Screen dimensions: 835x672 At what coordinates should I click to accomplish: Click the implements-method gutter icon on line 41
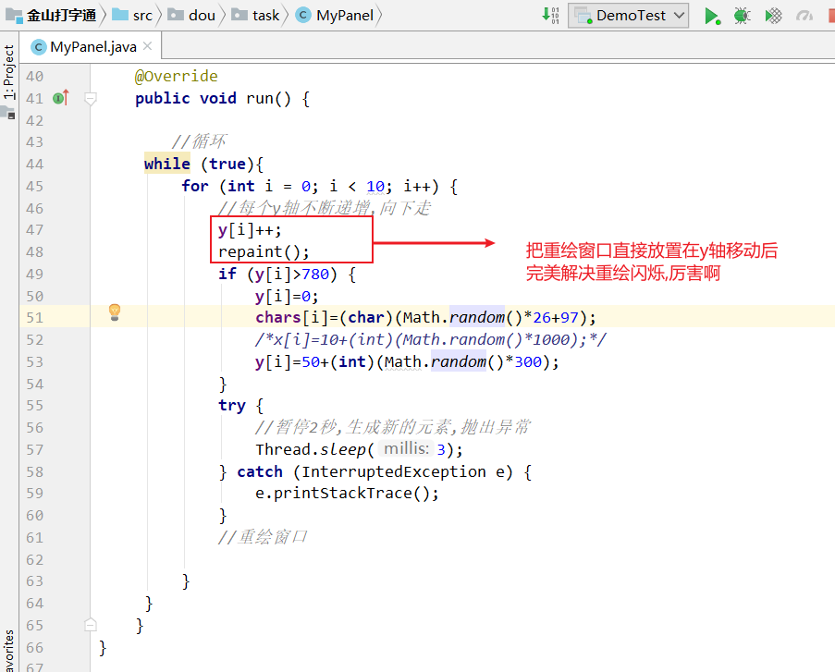click(61, 98)
